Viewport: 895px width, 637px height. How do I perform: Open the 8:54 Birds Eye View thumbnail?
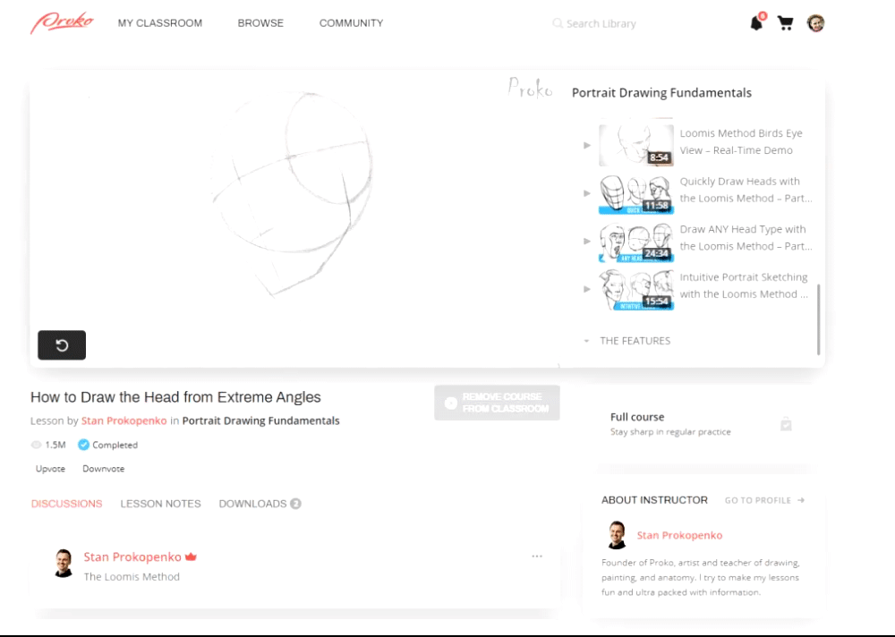(635, 146)
